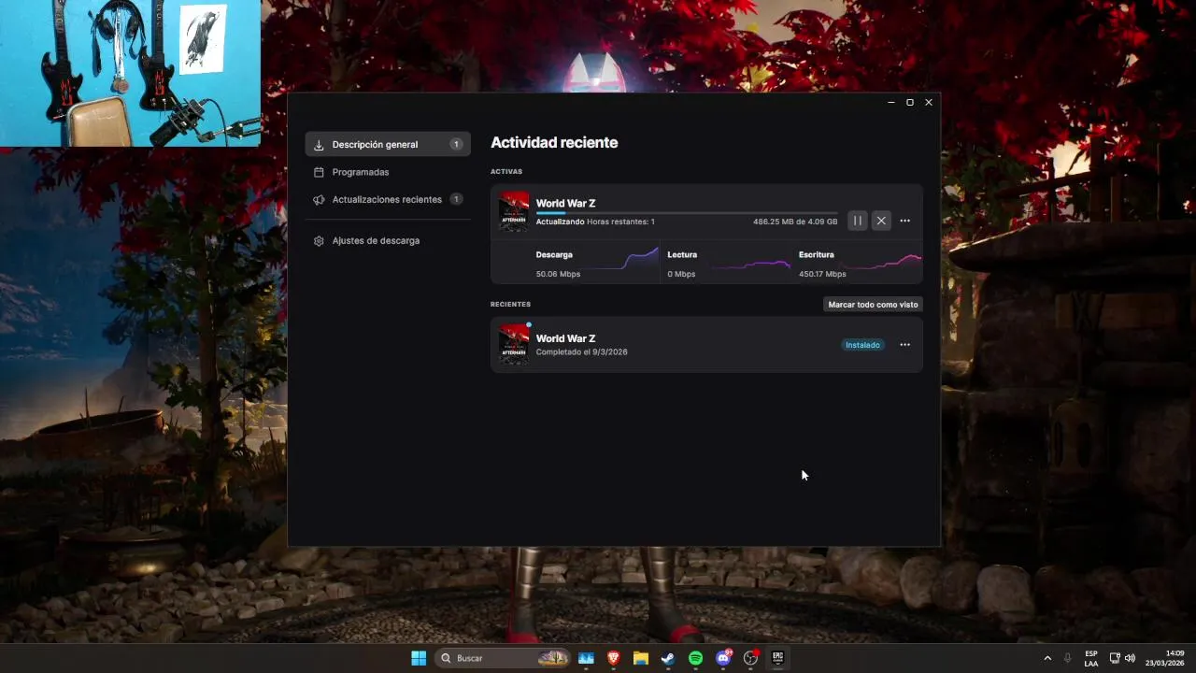Click the download icon beside Descripción general
1196x673 pixels.
(319, 145)
